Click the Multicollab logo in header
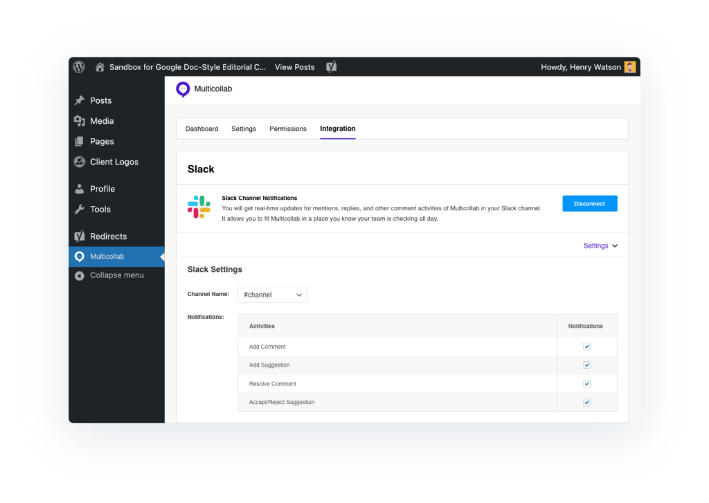This screenshot has width=709, height=503. pos(183,89)
